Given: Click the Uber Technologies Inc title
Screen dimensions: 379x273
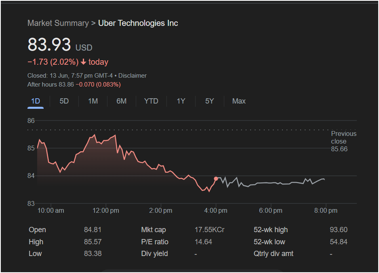Looking at the screenshot, I should click(138, 23).
